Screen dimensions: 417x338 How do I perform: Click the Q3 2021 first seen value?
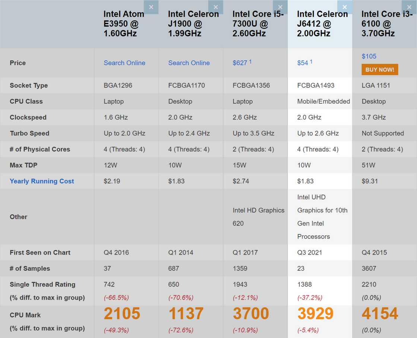[x=309, y=253]
